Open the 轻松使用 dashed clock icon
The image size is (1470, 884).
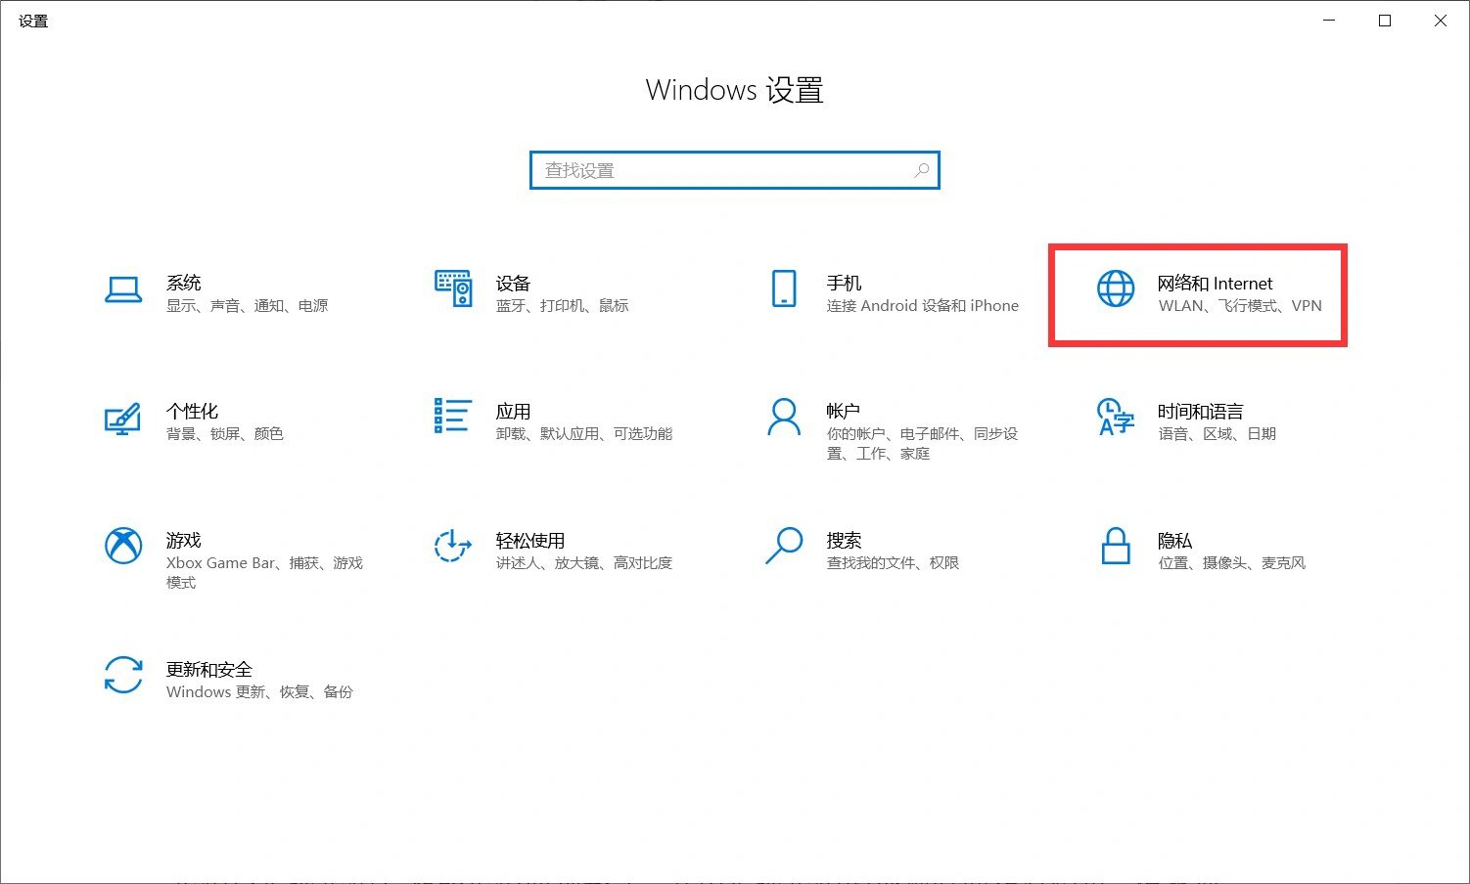click(453, 546)
